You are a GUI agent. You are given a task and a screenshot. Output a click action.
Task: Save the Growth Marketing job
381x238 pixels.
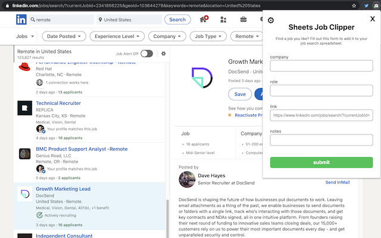pos(240,94)
